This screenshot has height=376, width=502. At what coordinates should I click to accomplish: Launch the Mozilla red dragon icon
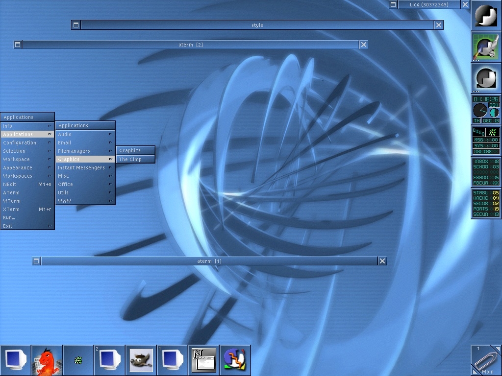pos(47,360)
